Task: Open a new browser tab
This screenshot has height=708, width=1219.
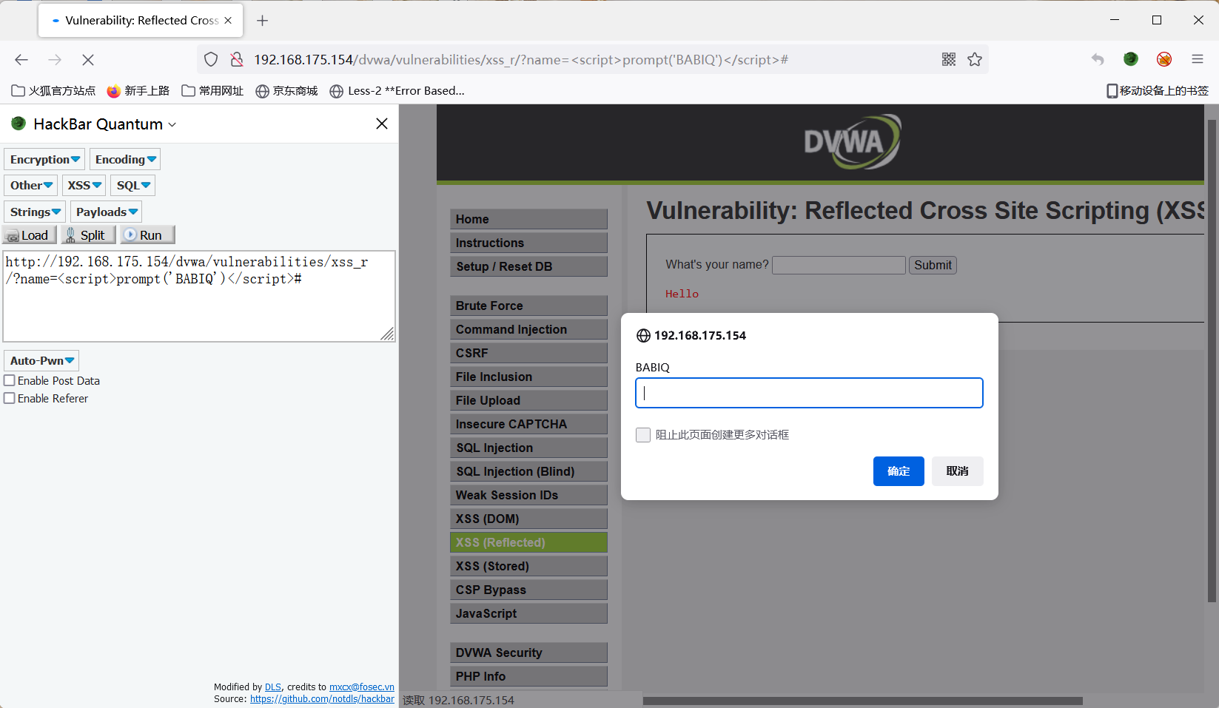Action: point(262,20)
